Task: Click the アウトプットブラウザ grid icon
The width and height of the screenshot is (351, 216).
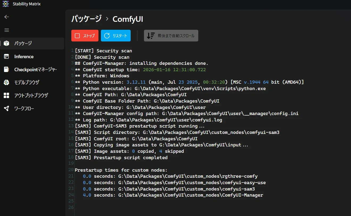Action: (6, 95)
